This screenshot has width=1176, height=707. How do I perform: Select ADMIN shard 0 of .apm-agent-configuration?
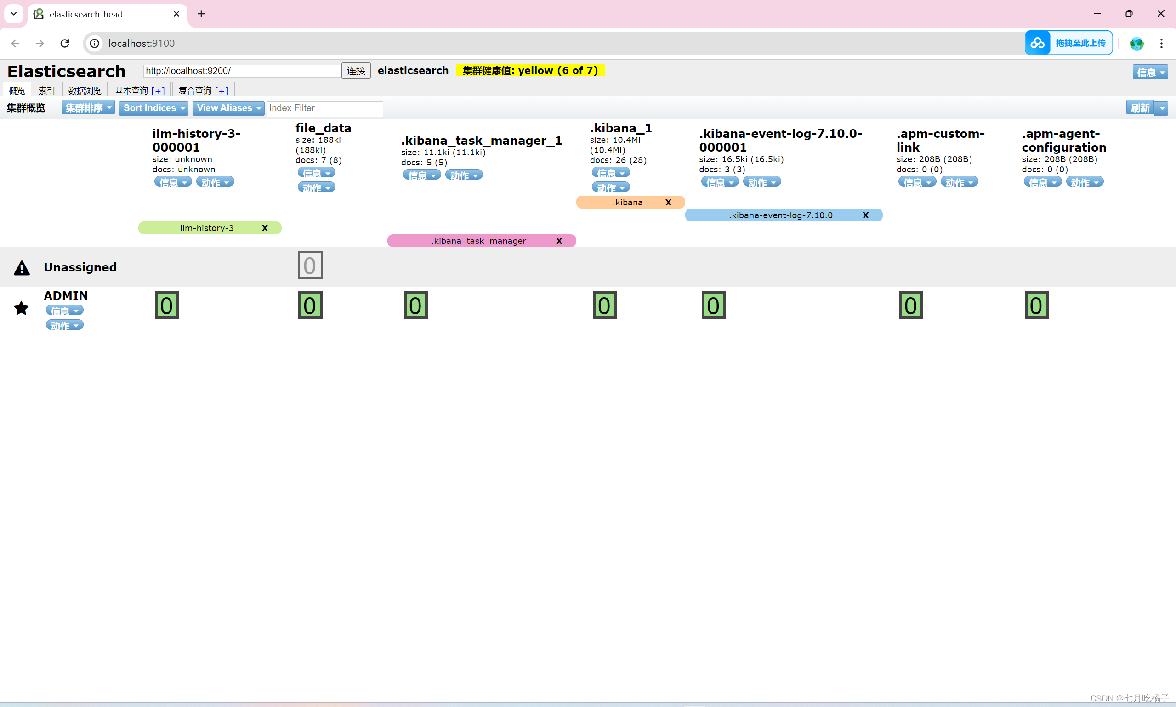pyautogui.click(x=1036, y=305)
